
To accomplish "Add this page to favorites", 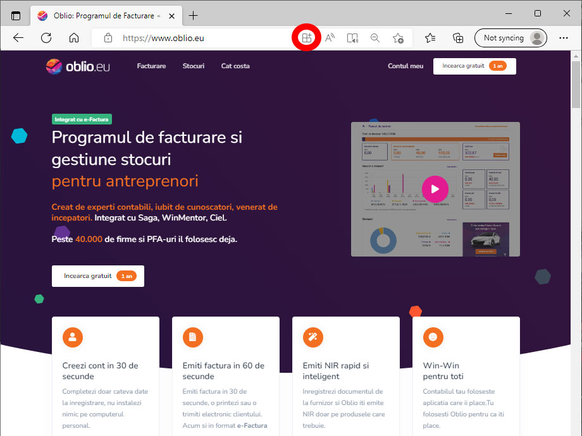I will click(398, 38).
